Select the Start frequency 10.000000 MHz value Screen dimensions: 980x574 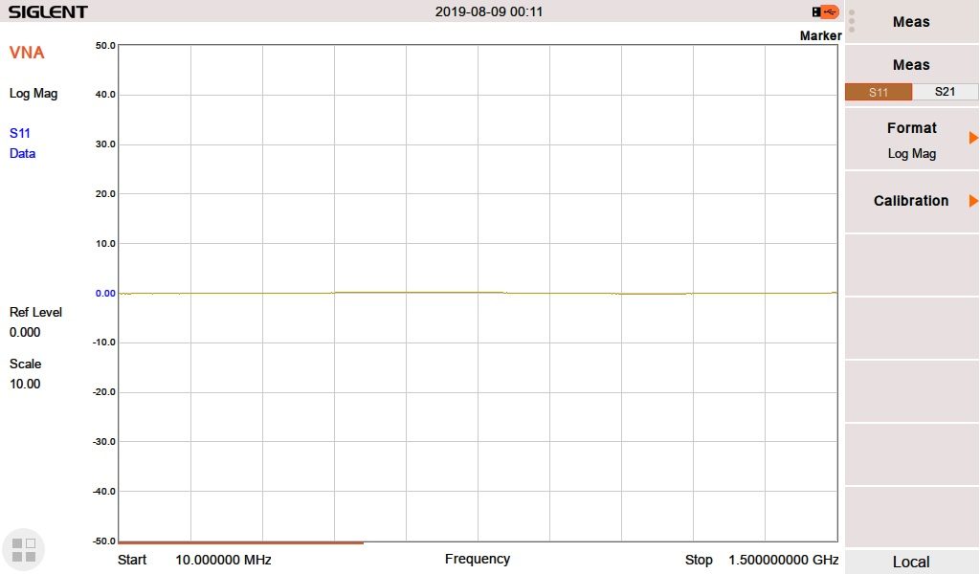(223, 560)
